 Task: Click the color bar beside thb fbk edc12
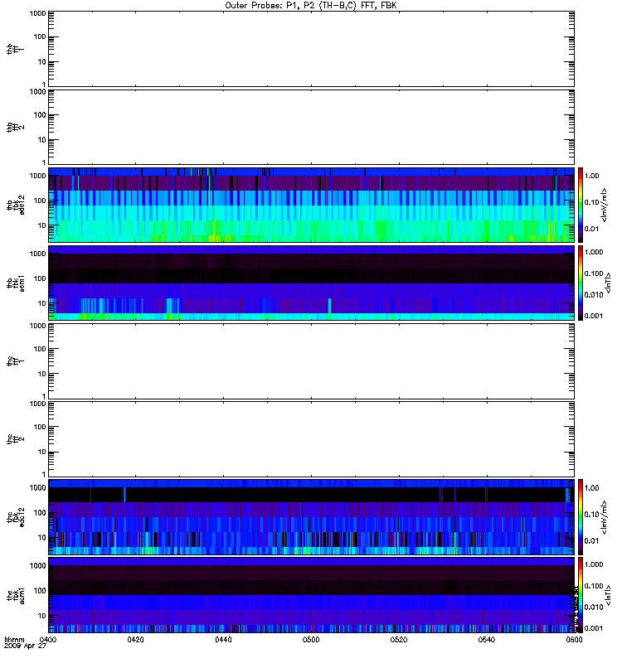point(581,205)
